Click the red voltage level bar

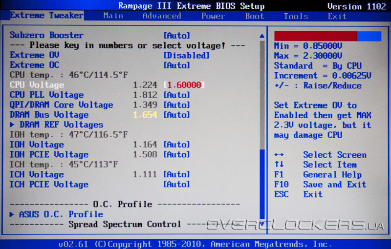[316, 36]
